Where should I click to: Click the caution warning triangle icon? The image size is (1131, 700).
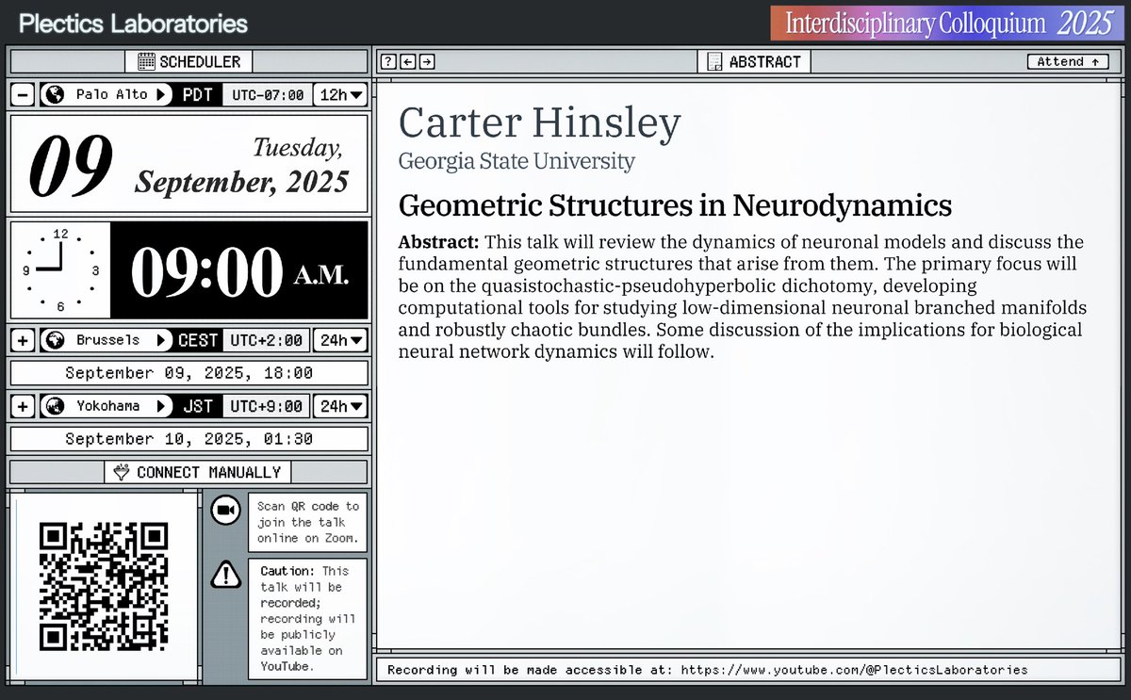[x=224, y=573]
